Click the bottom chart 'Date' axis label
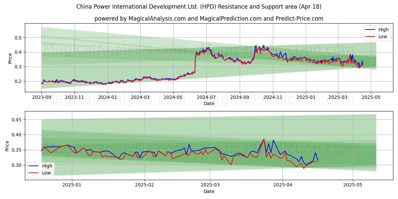This screenshot has width=398, height=199. pos(209,191)
